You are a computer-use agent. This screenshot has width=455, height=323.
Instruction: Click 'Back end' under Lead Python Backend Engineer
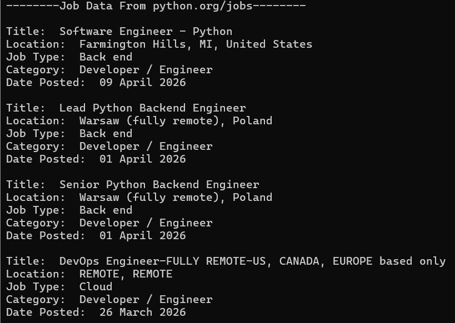(106, 133)
